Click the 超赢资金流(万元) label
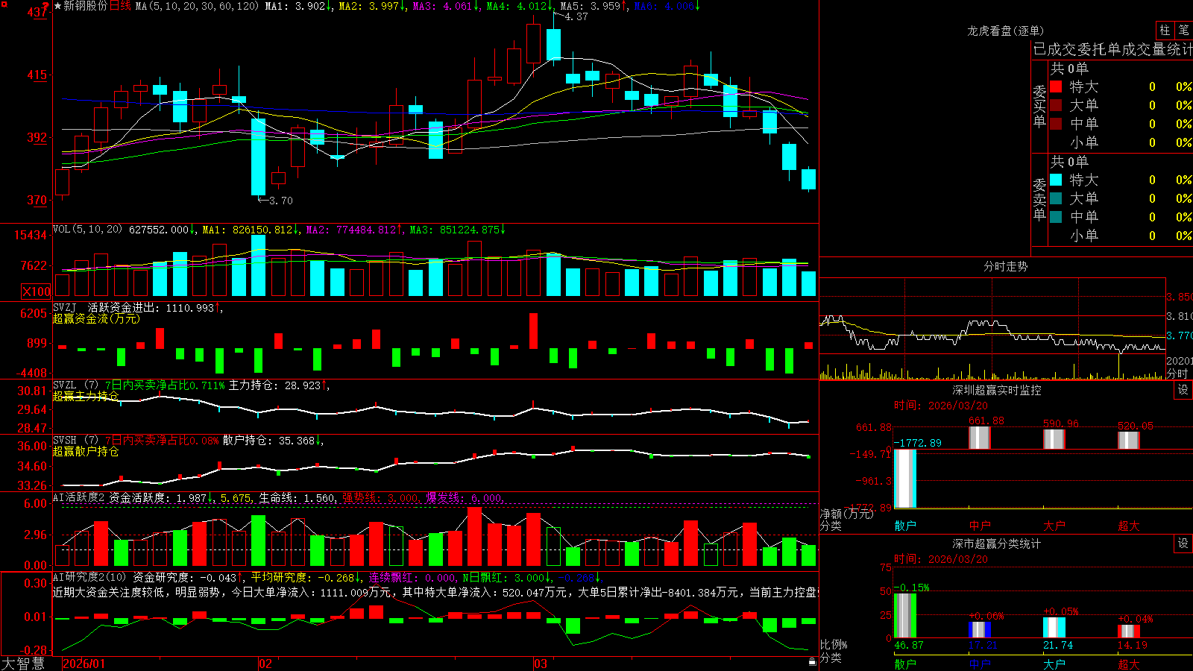This screenshot has height=671, width=1193. (x=96, y=318)
